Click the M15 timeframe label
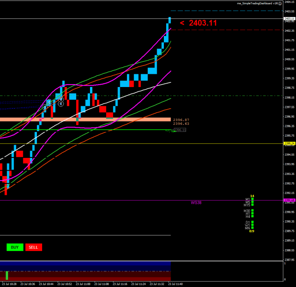The image size is (296, 287). click(247, 205)
